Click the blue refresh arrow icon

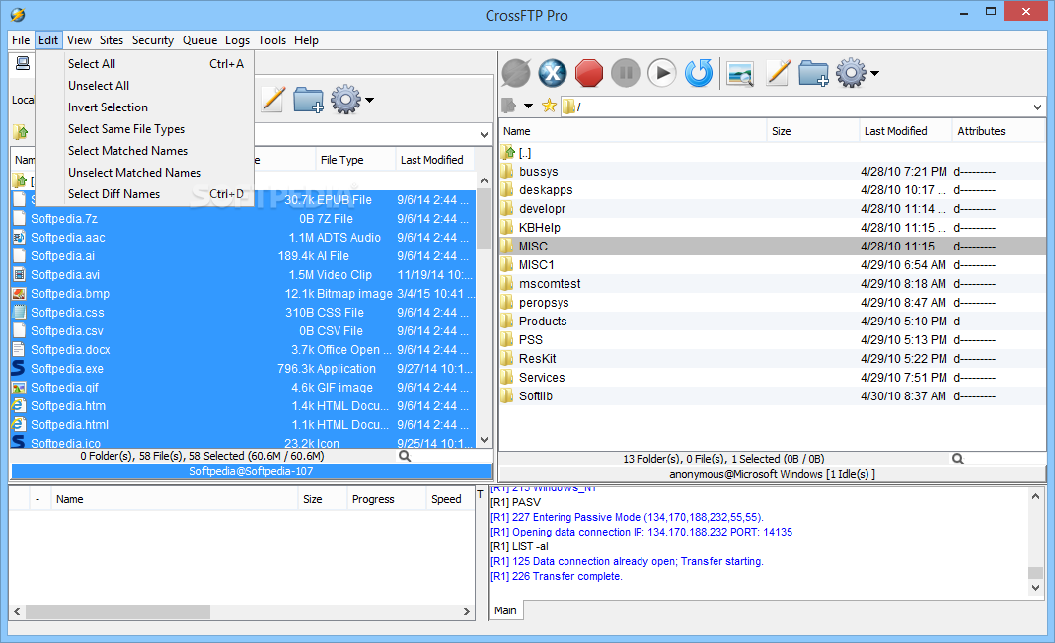pos(699,73)
